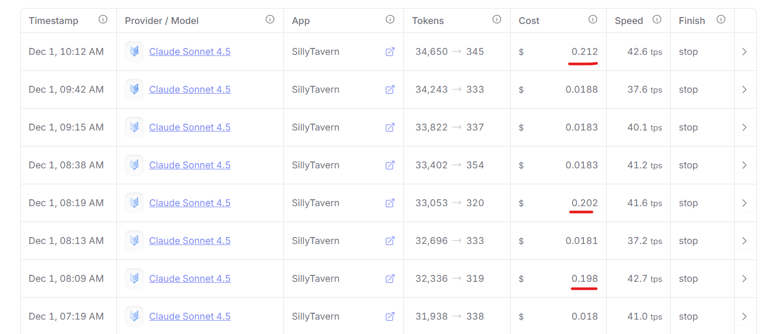Click the info icon next to Speed header
This screenshot has height=334, width=769.
(x=657, y=20)
